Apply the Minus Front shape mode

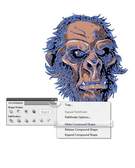19,112
